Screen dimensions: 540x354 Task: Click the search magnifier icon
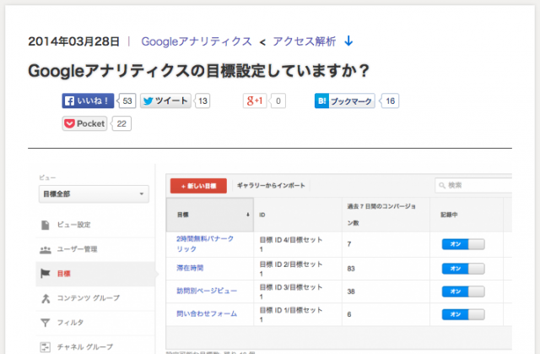click(x=442, y=186)
